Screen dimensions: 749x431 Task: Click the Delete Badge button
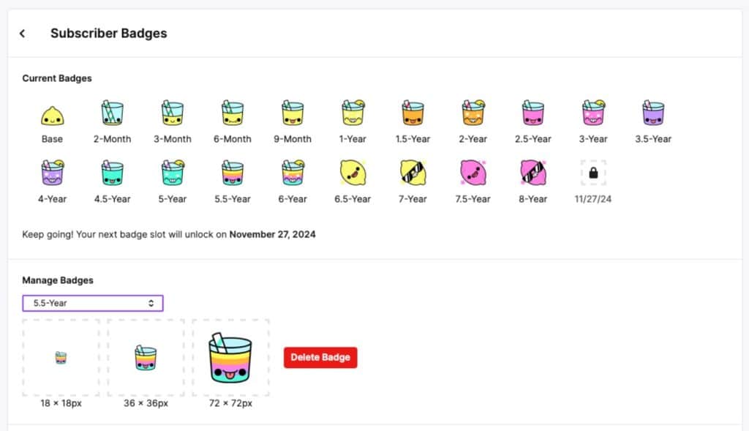pos(320,357)
